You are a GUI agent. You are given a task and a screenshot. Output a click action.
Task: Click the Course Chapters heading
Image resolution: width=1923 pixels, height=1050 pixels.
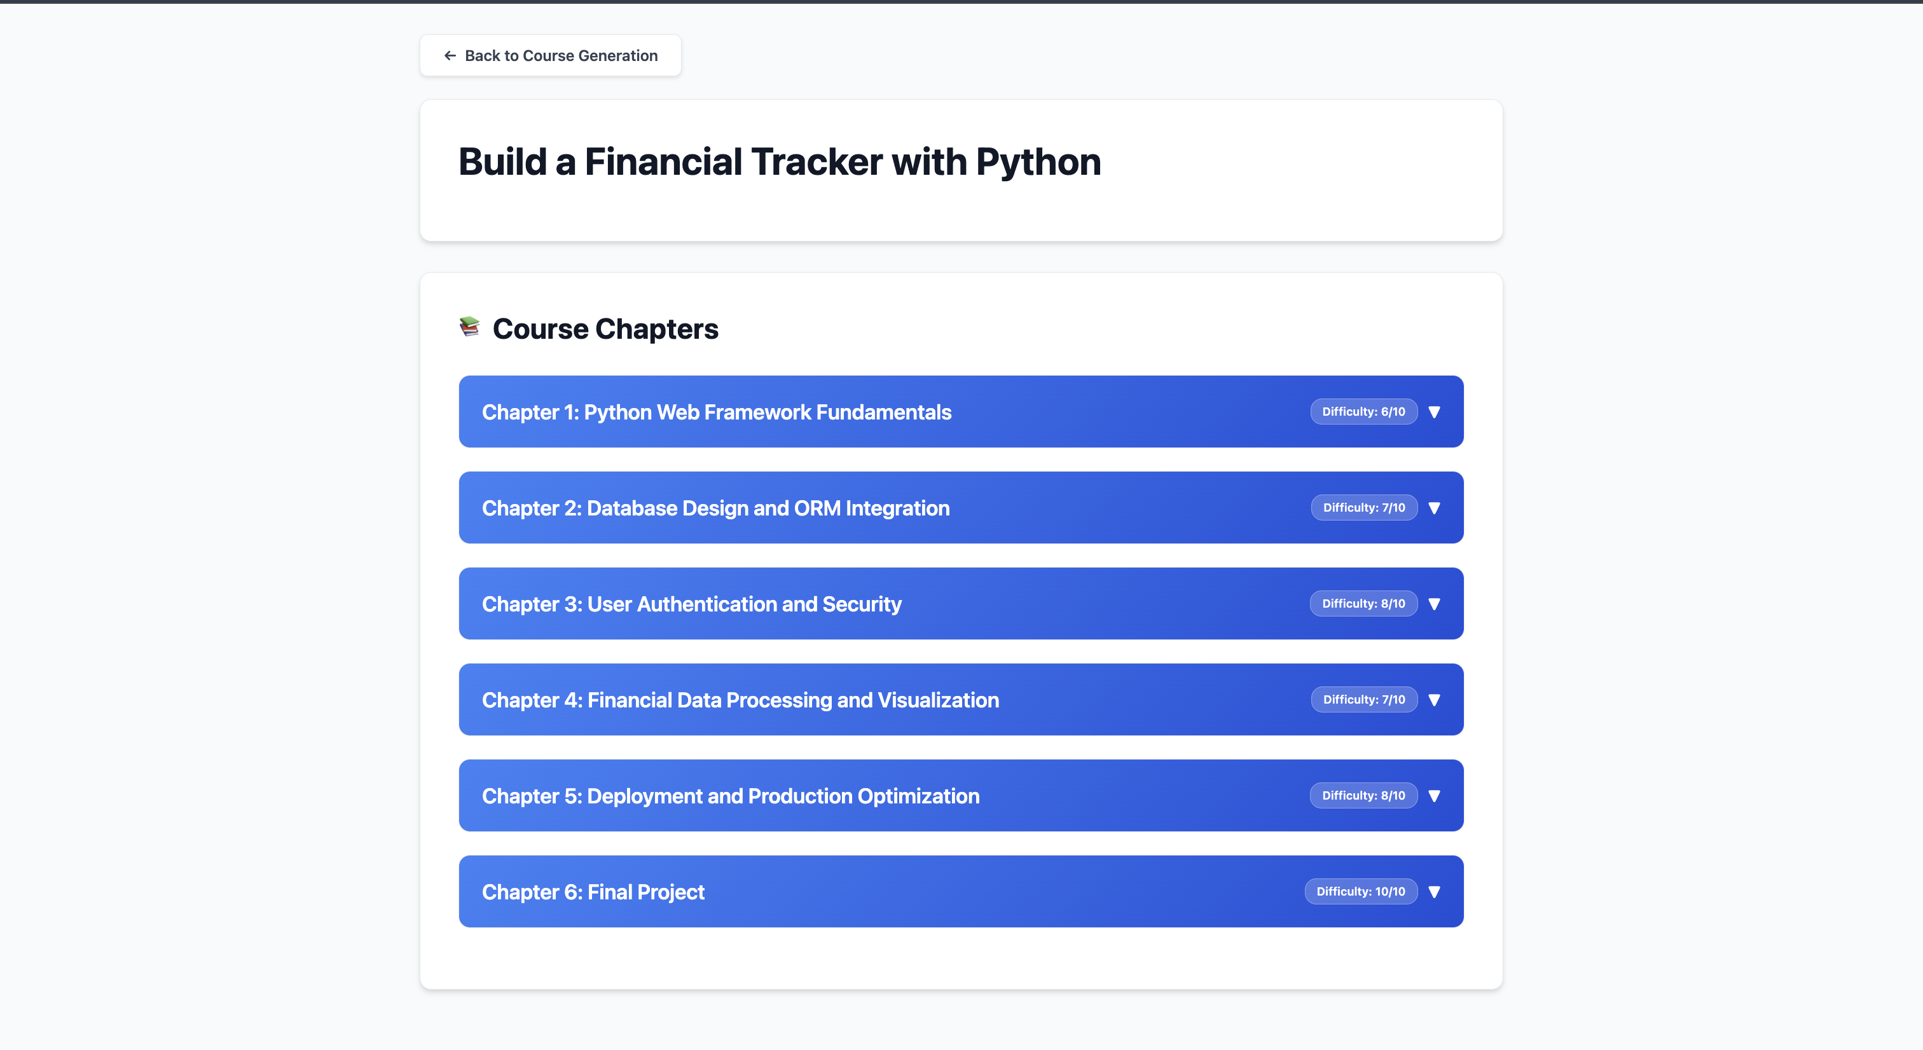(x=605, y=329)
